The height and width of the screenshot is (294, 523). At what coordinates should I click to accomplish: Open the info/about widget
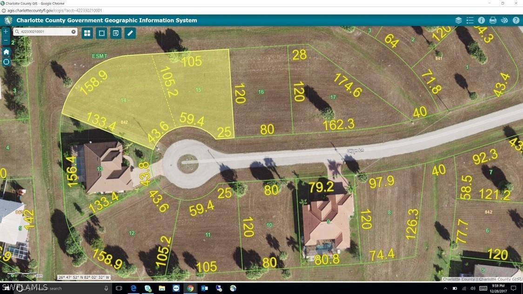point(481,20)
